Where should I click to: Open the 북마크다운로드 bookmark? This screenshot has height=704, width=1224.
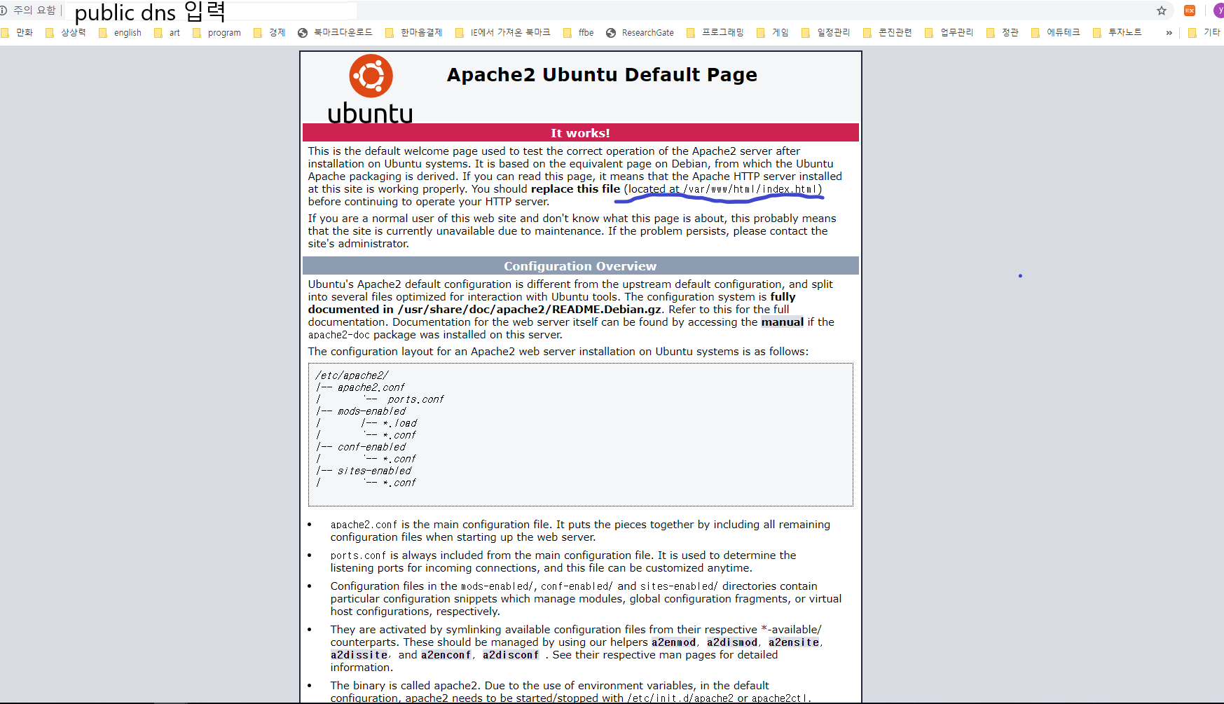tap(336, 32)
